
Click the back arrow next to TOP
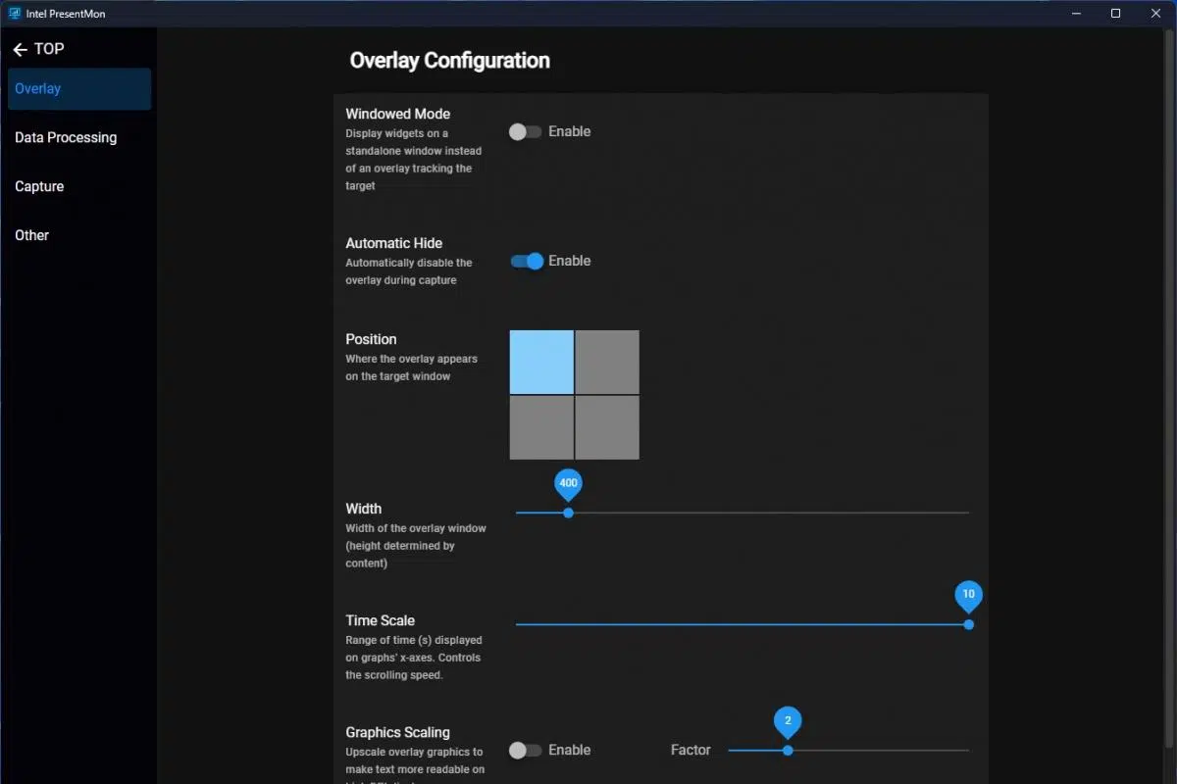pyautogui.click(x=20, y=50)
